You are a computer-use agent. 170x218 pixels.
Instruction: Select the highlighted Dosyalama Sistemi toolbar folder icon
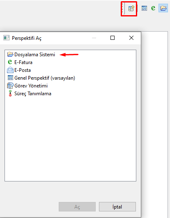tap(163, 8)
